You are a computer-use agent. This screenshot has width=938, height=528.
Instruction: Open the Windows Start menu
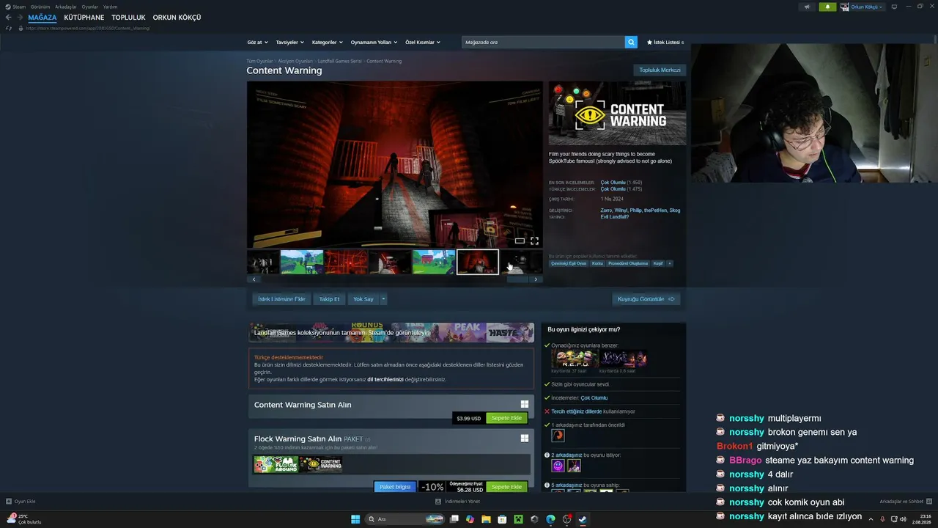[x=355, y=519]
